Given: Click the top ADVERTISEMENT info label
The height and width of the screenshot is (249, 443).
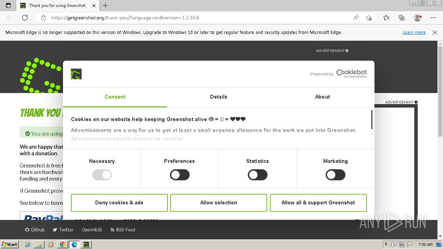Looking at the screenshot, I should tap(332, 51).
